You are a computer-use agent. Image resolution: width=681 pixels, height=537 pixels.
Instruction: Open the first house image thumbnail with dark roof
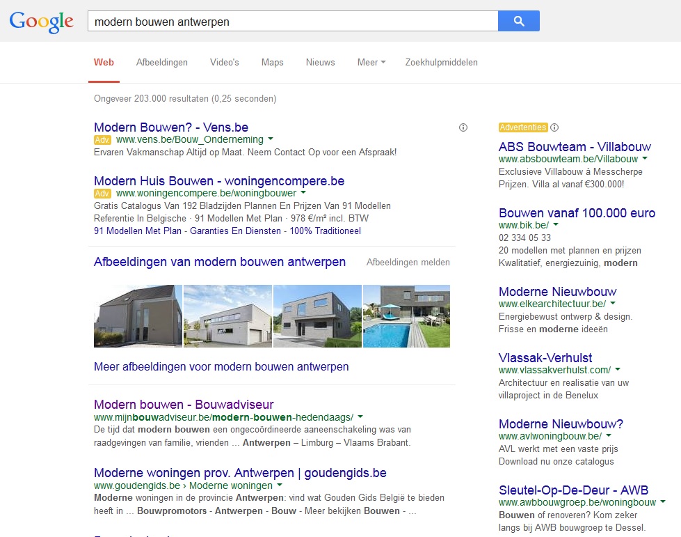tap(138, 316)
